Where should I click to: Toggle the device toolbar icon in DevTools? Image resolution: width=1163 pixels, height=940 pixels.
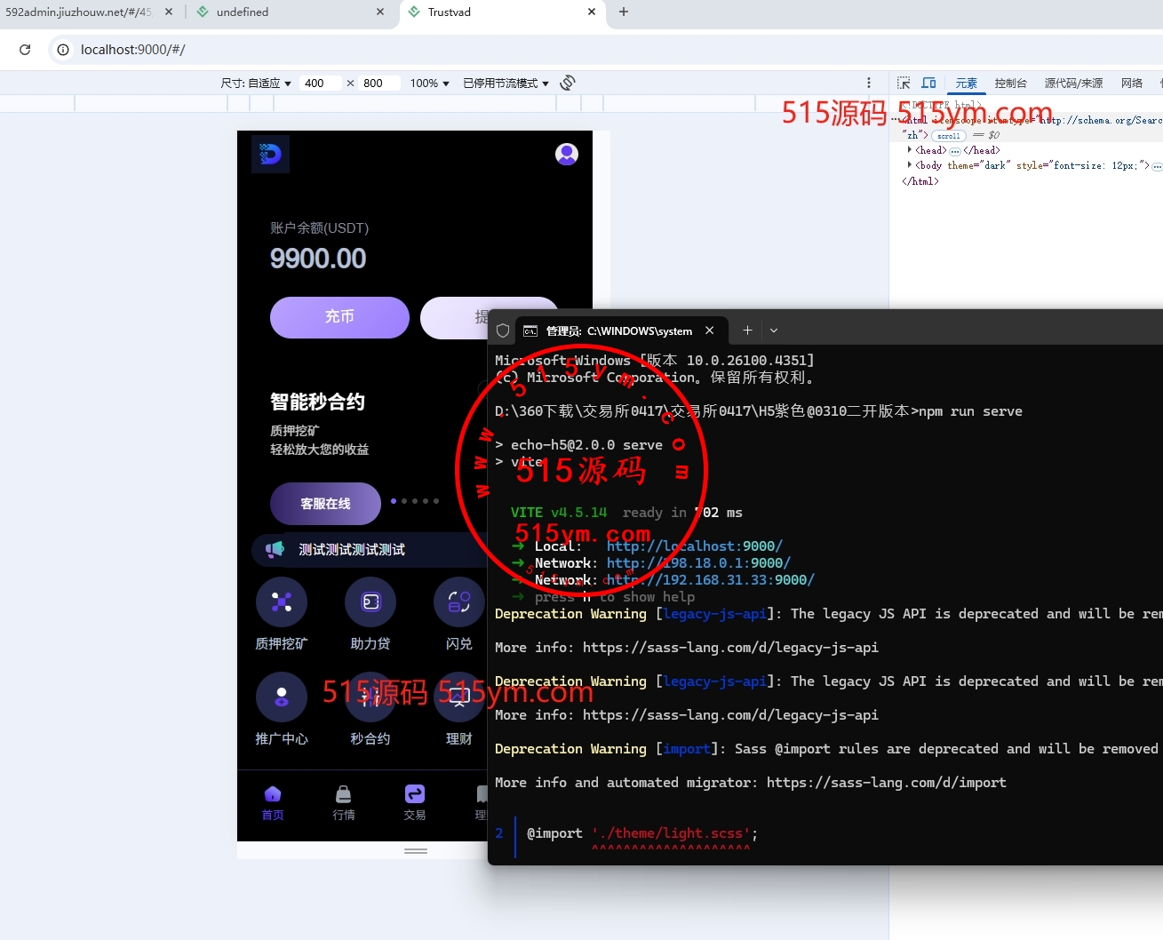click(x=928, y=83)
